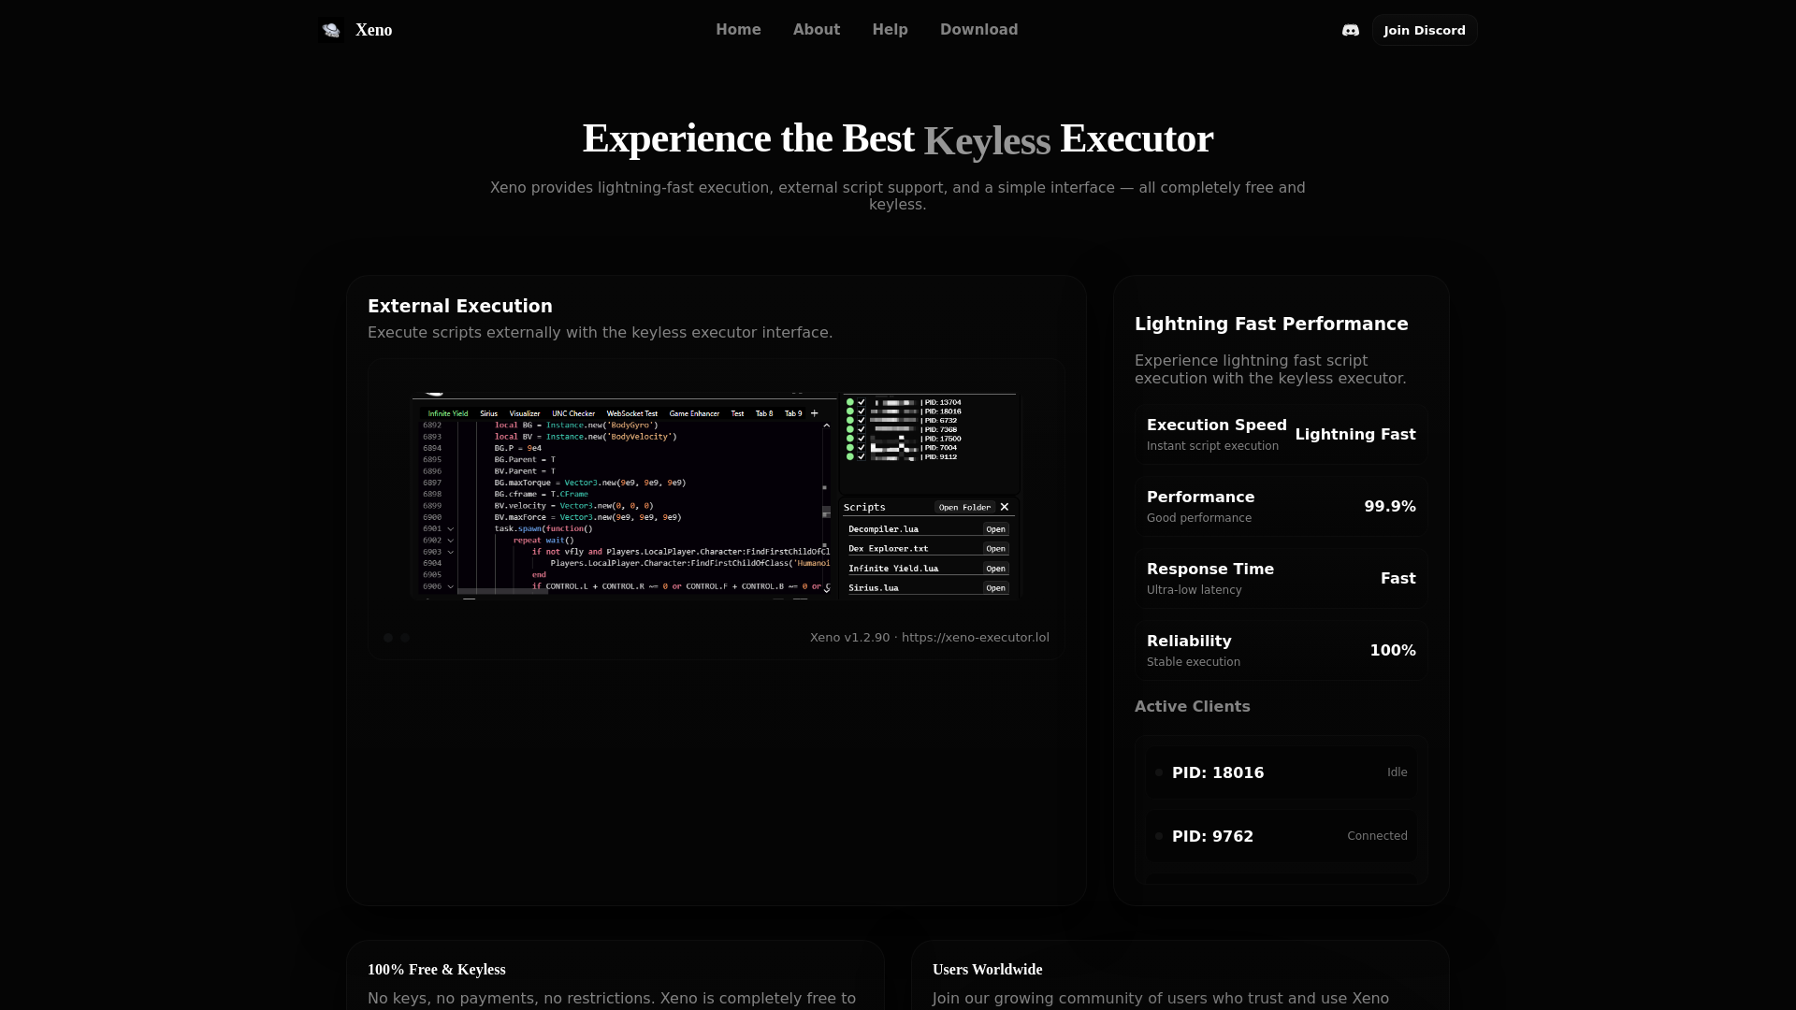Open the Sirius.lua script
This screenshot has height=1010, width=1796.
pyautogui.click(x=995, y=588)
